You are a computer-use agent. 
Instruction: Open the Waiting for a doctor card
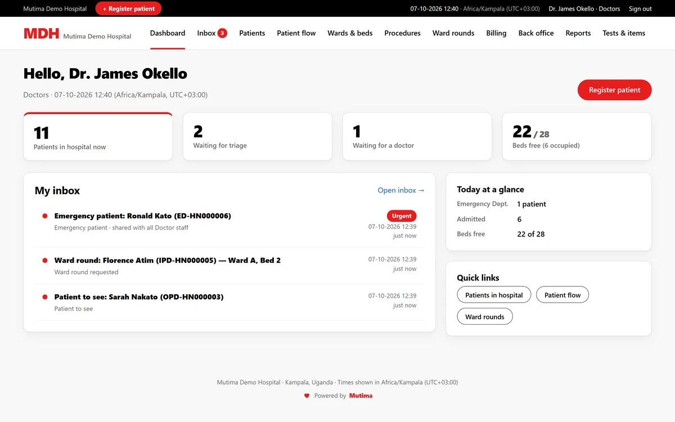[417, 137]
